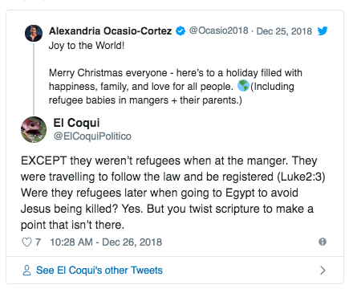The image size is (353, 293).
Task: Like the tweet with the heart icon
Action: [26, 242]
